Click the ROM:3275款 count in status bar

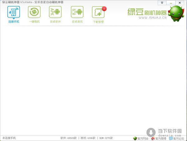pos(106,138)
